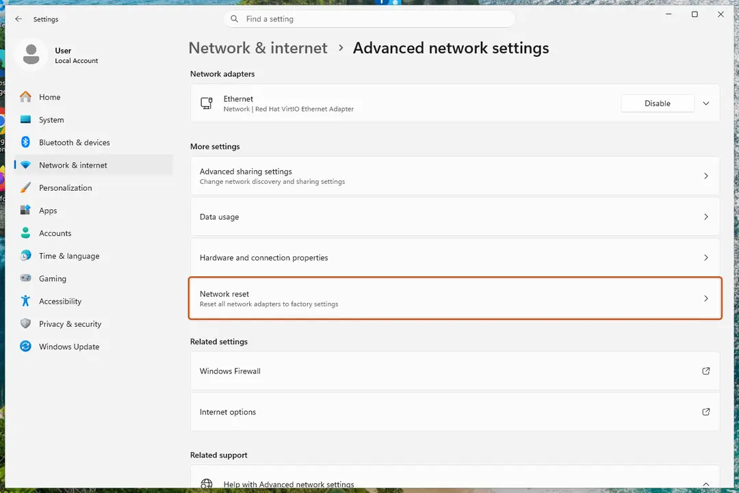Open Internet options related setting

click(x=455, y=412)
